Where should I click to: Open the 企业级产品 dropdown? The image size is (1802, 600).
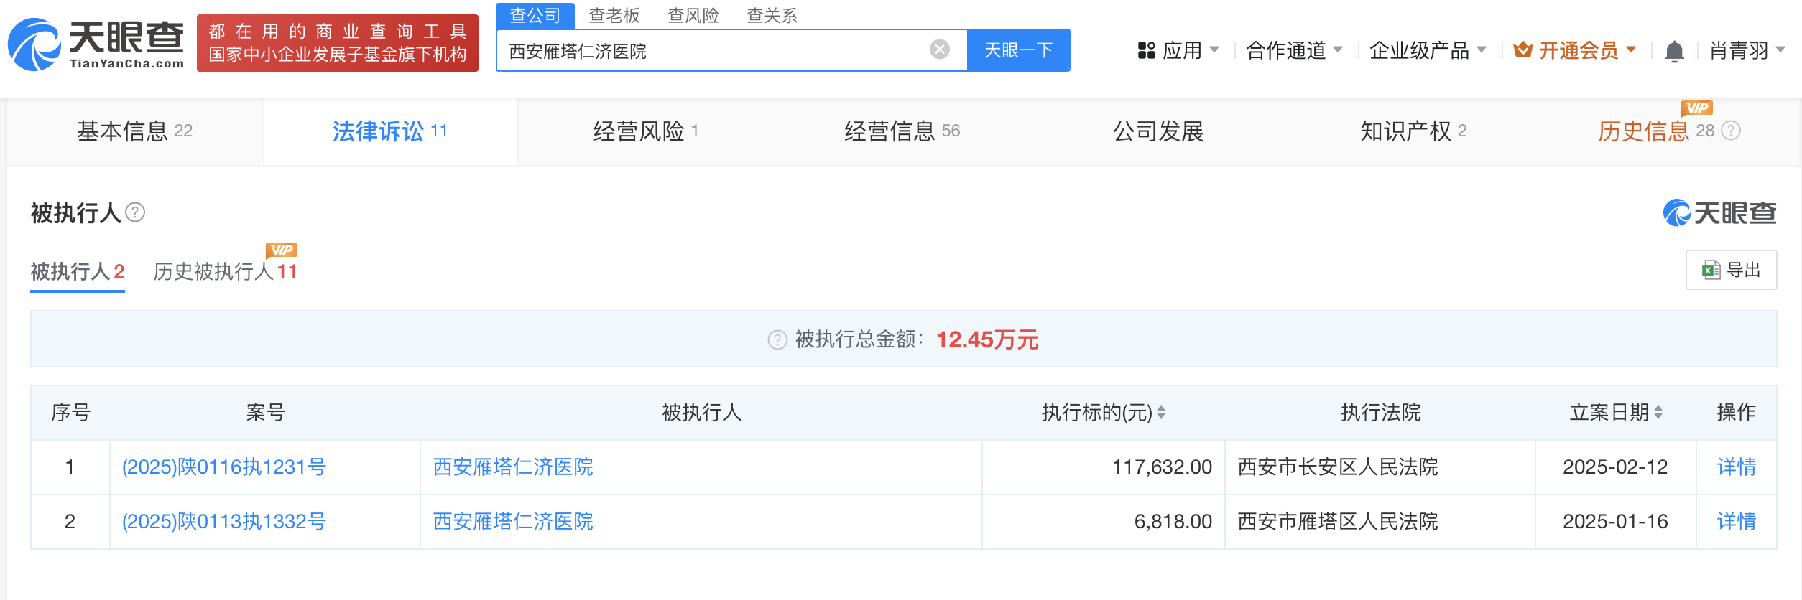[1427, 50]
